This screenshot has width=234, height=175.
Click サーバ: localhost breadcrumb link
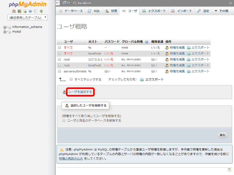coord(79,3)
